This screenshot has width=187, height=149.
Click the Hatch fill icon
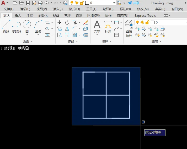pos(47,35)
